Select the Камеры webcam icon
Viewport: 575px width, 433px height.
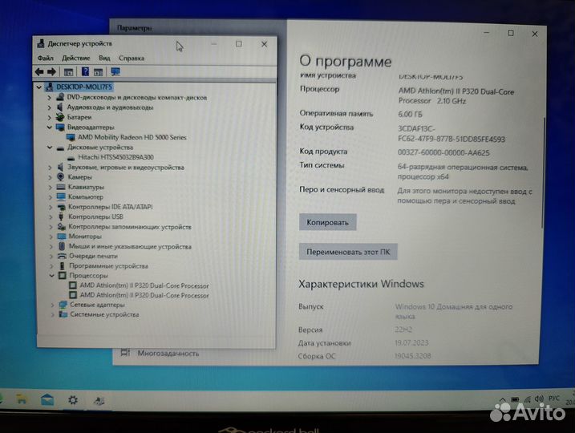[60, 177]
